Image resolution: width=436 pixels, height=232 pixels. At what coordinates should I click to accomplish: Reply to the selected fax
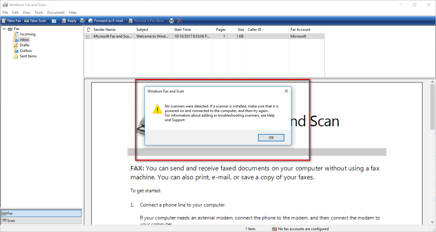pyautogui.click(x=69, y=21)
